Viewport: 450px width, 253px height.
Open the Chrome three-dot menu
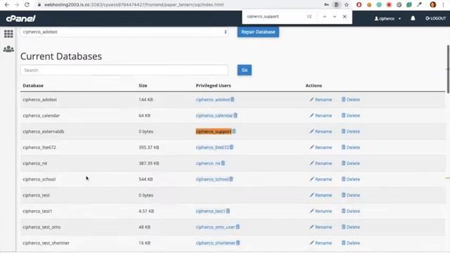pos(444,5)
